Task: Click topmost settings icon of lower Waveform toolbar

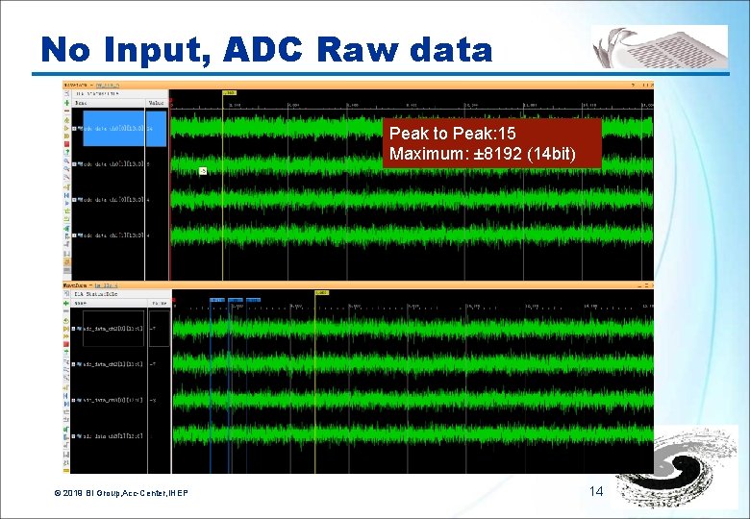Action: pos(66,294)
